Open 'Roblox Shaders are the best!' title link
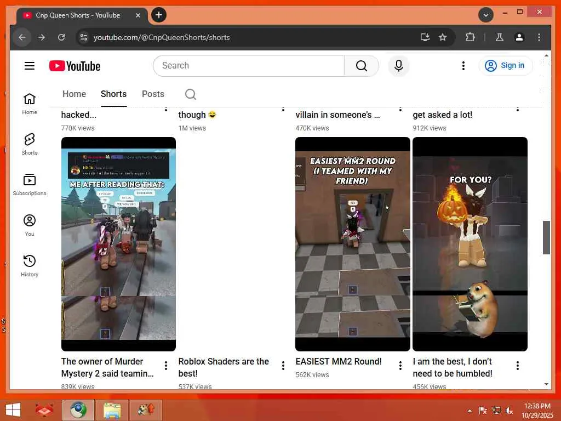The height and width of the screenshot is (421, 561). click(224, 367)
